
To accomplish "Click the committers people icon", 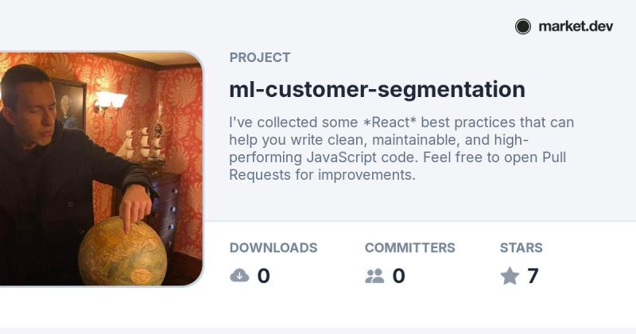I will click(x=374, y=276).
